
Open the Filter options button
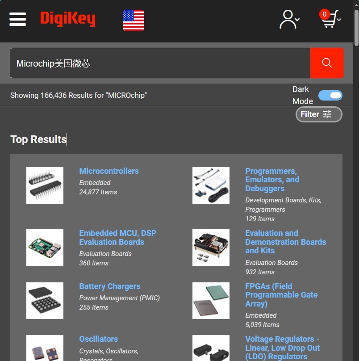(319, 114)
